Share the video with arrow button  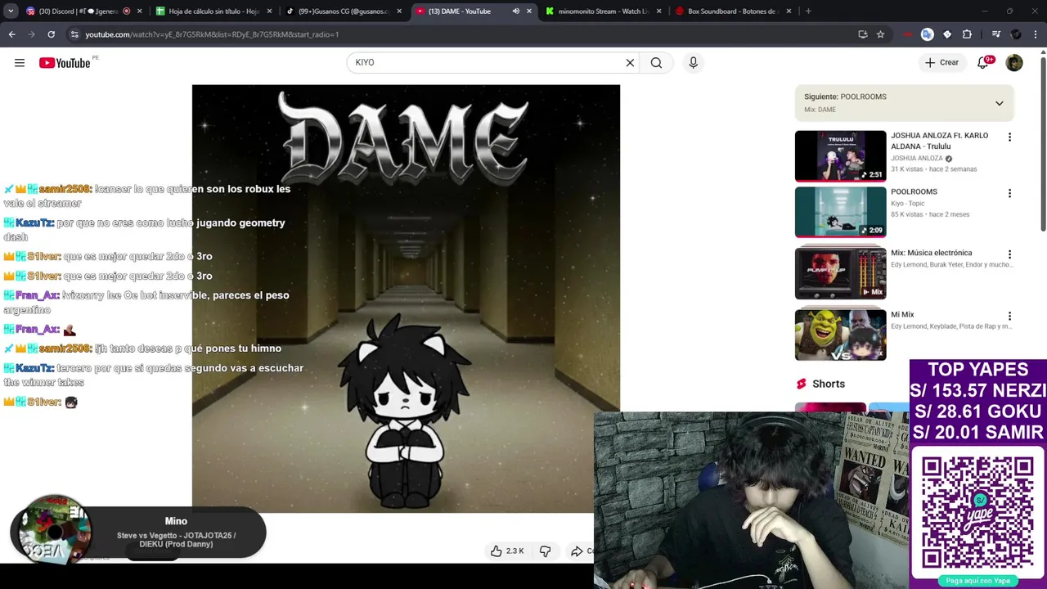579,551
